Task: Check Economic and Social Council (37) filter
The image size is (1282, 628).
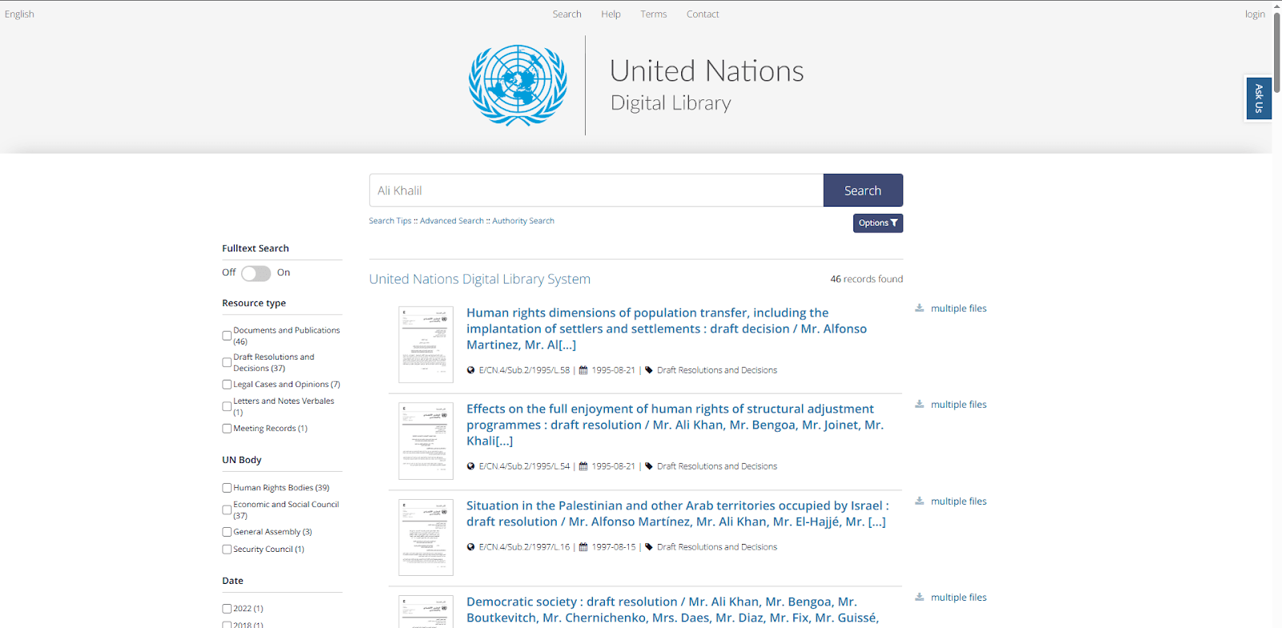Action: pyautogui.click(x=227, y=510)
